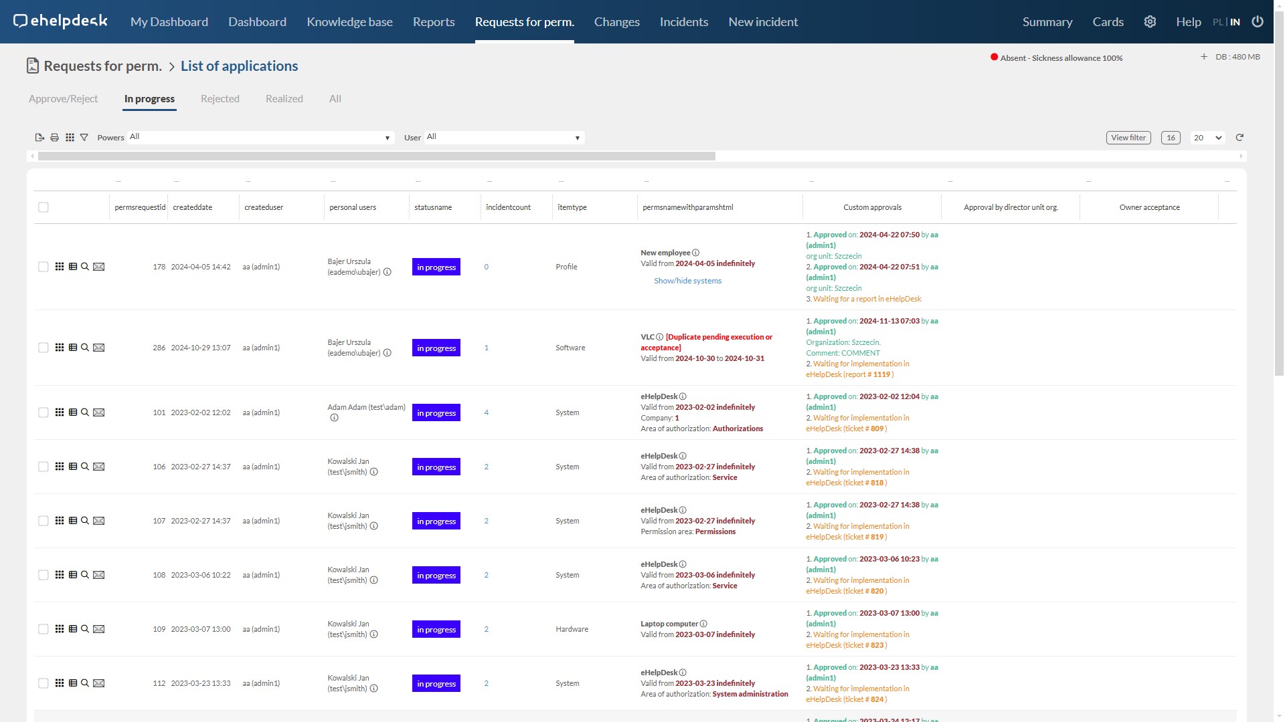Click the horizontal scrollbar above the table
The width and height of the screenshot is (1285, 722).
[376, 156]
